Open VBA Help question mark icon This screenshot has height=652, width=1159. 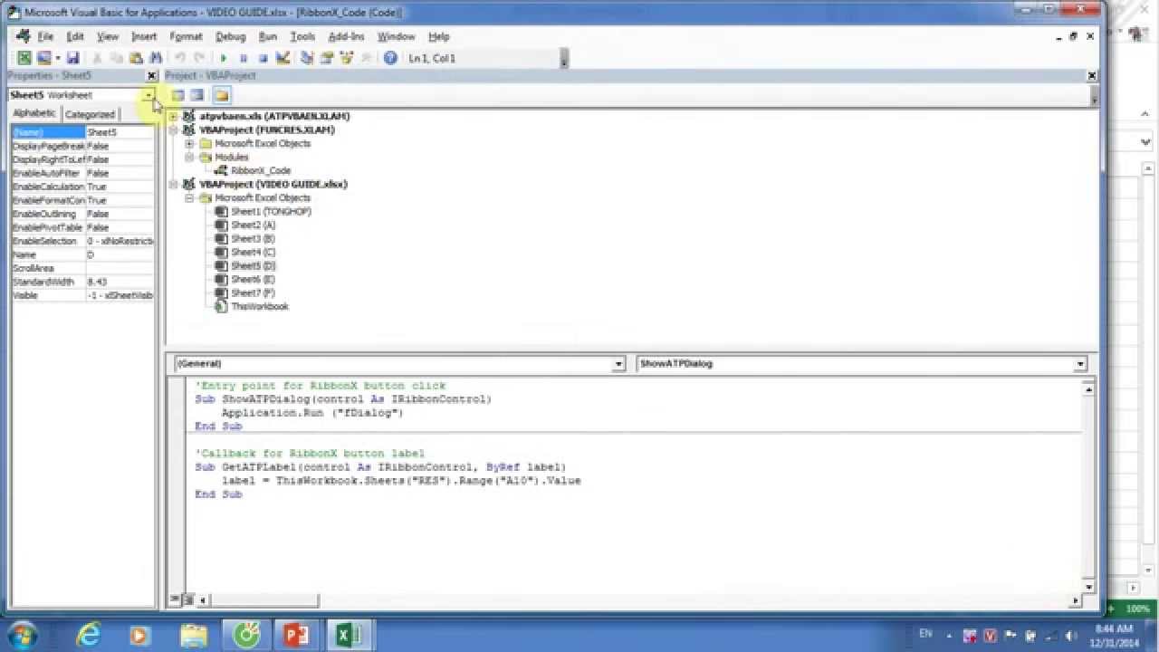[390, 58]
